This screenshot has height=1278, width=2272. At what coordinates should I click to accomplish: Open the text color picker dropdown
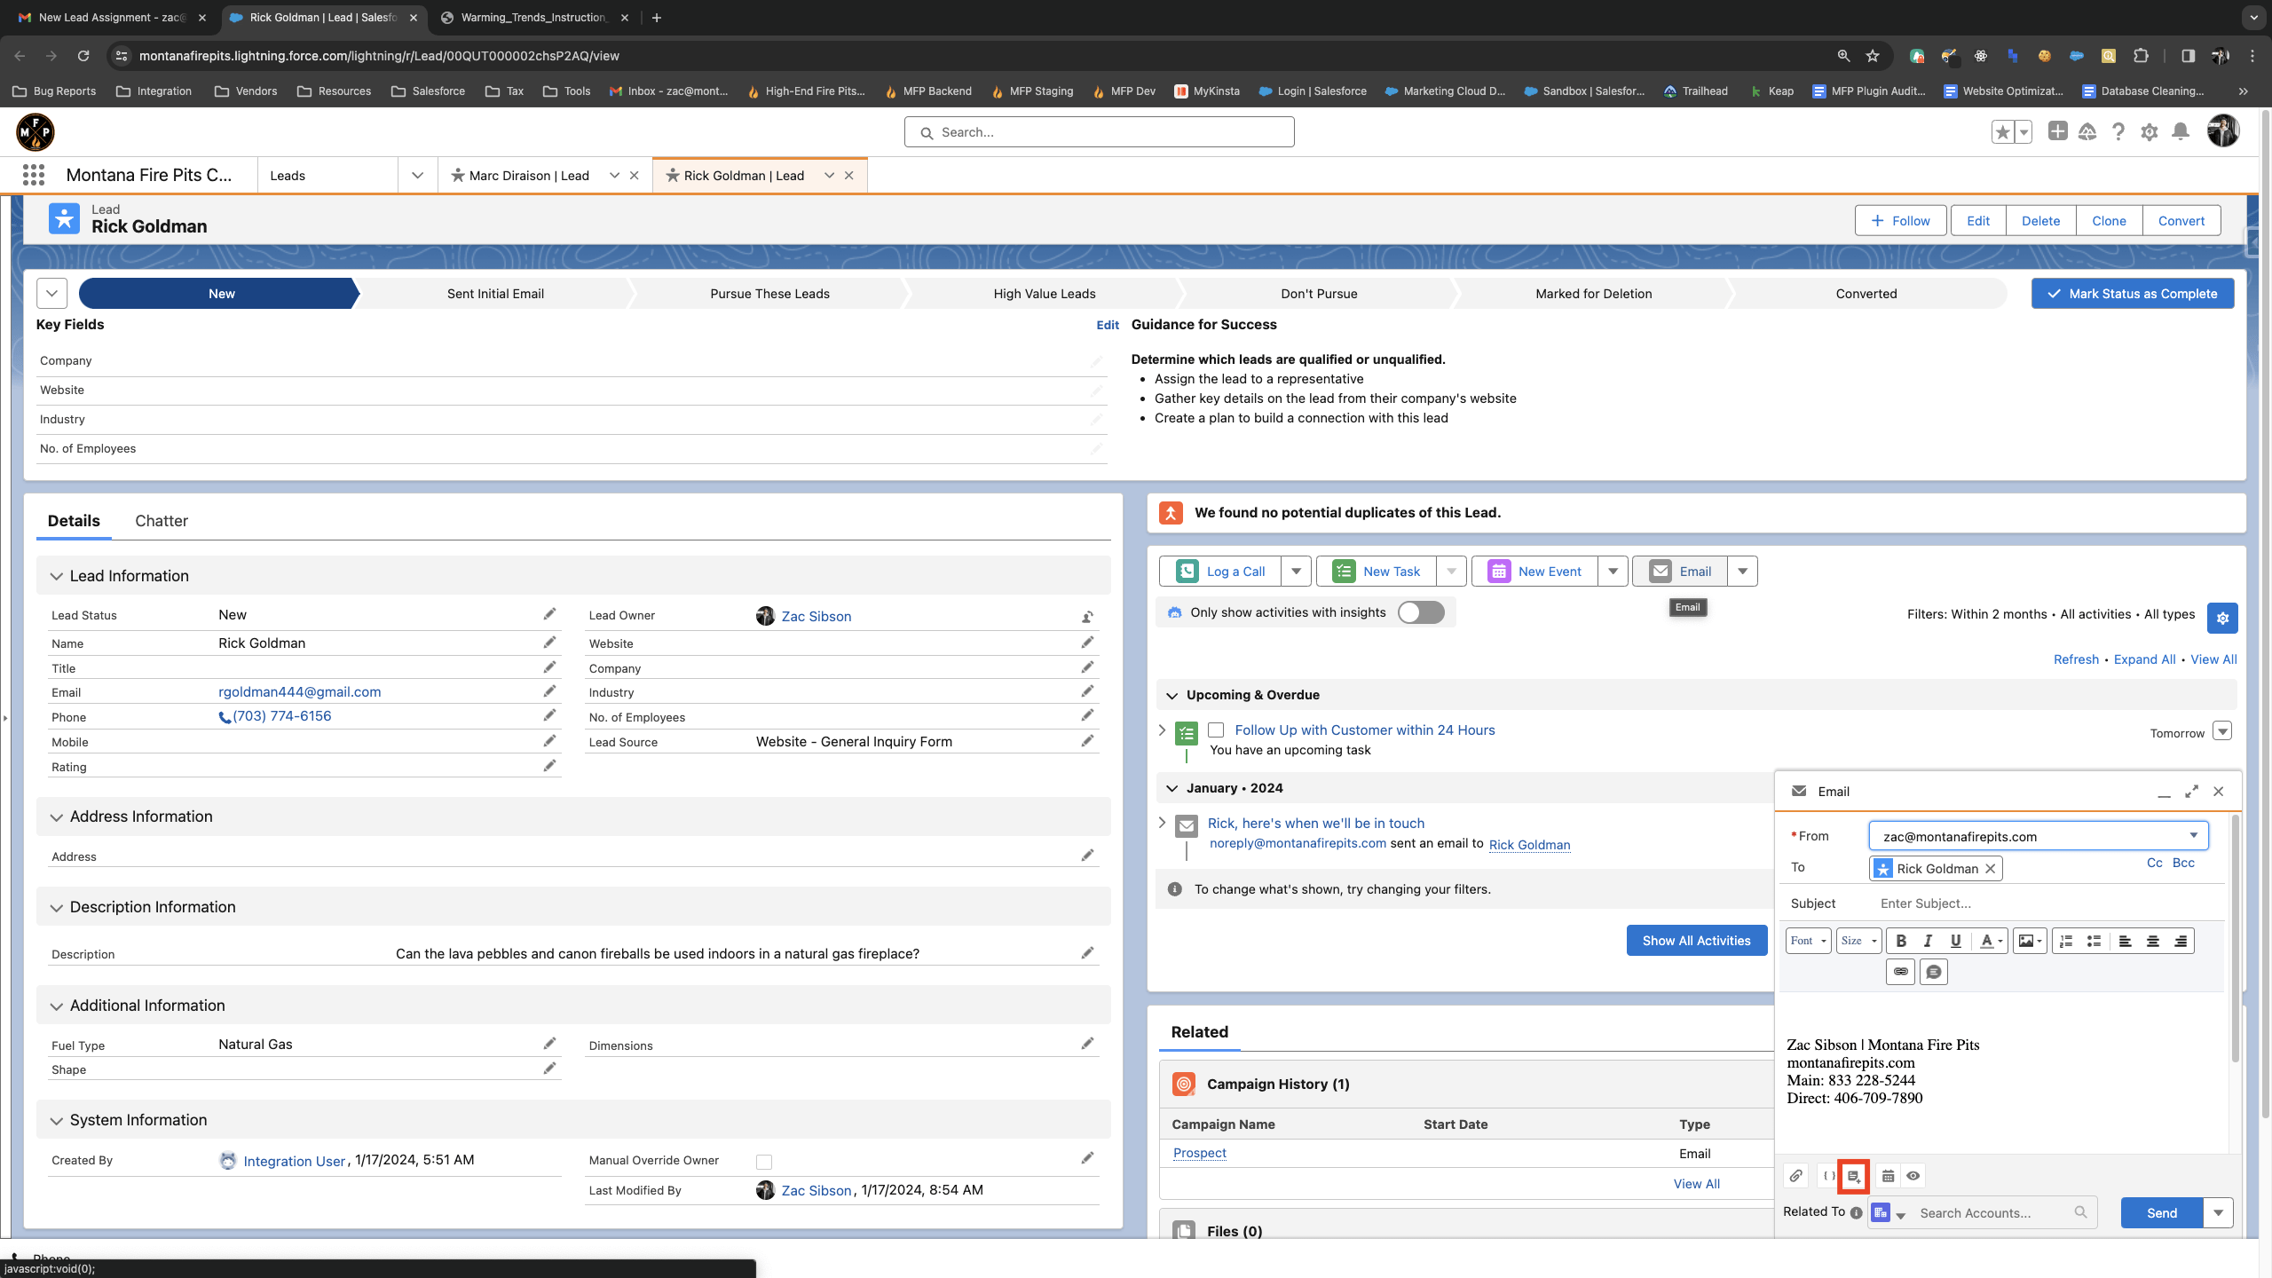[x=1992, y=941]
